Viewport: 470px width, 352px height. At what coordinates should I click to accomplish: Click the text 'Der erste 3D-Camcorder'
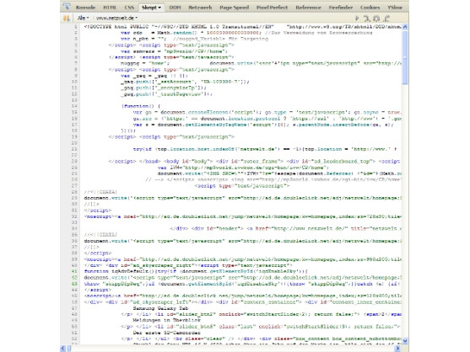coord(167,333)
